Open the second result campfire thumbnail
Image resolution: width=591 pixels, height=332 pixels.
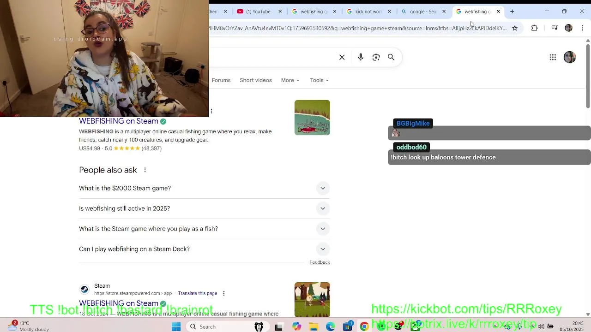coord(312,300)
